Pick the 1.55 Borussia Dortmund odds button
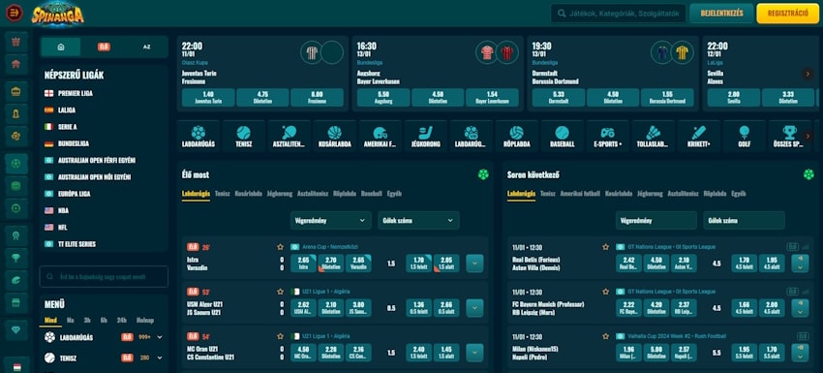Screen dimensions: 823x373 point(667,98)
